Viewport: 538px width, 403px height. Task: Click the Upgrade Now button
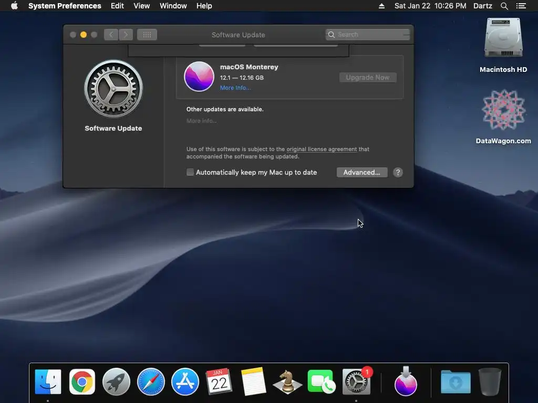click(368, 78)
